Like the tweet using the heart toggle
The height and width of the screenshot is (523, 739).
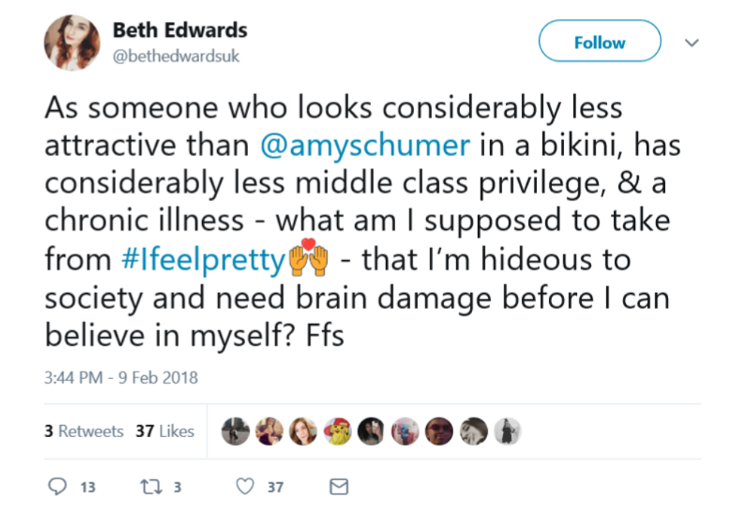point(245,487)
